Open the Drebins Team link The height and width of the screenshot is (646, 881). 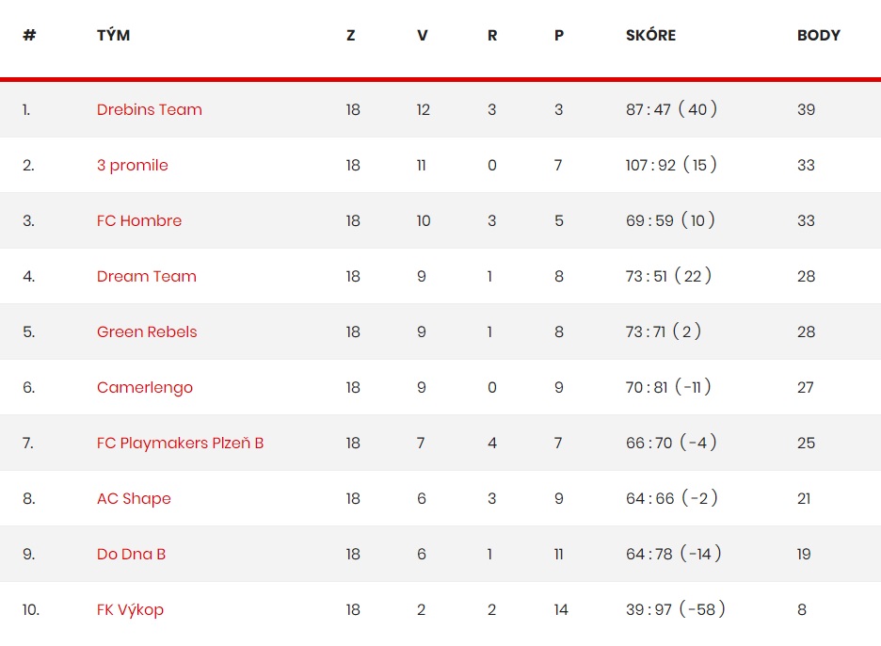pos(149,109)
